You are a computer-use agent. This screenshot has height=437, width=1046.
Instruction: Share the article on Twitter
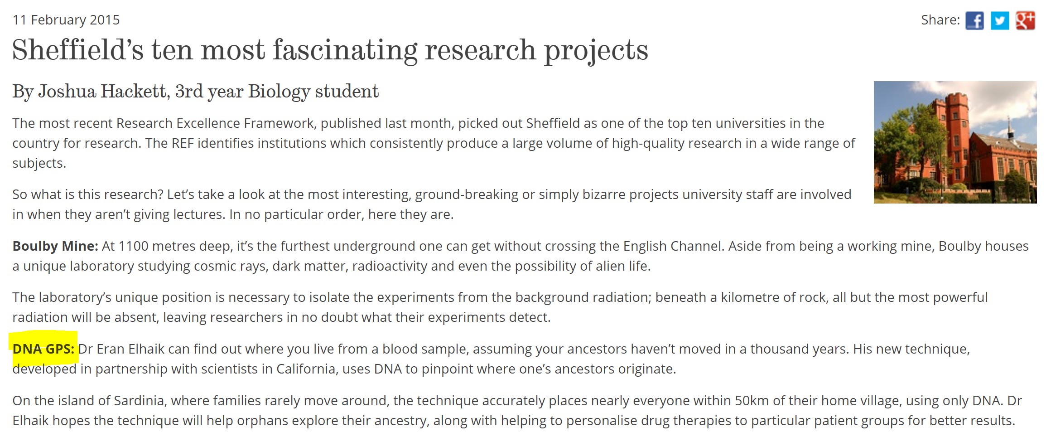point(1000,21)
